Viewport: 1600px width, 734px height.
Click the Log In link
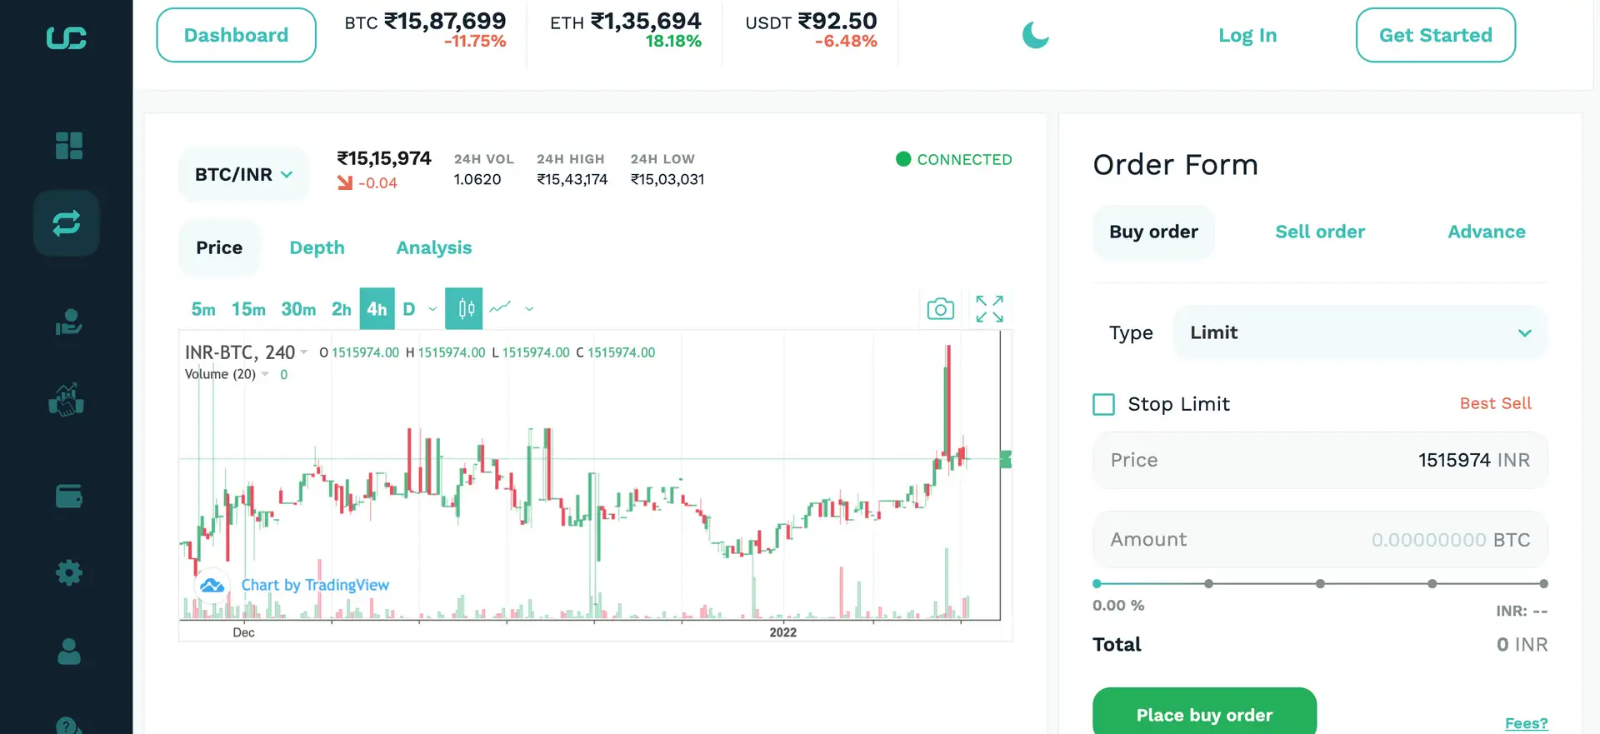1247,36
